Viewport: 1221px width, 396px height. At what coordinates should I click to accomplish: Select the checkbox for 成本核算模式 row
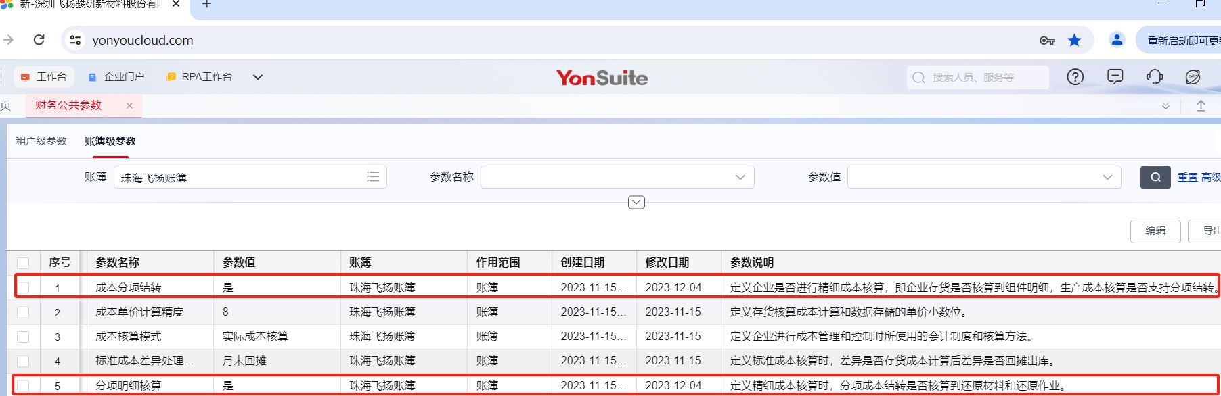[x=24, y=337]
